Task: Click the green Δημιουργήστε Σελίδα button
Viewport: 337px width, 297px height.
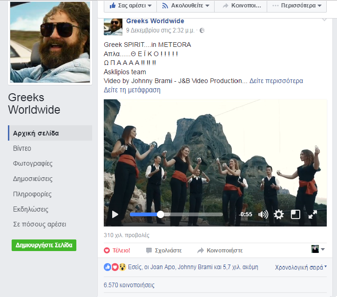Action: (44, 245)
